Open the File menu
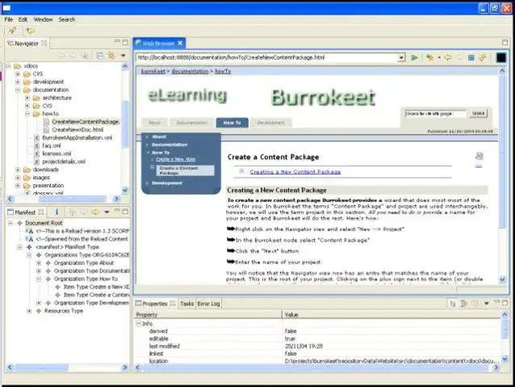Screen dimensions: 515x387 (x=9, y=19)
